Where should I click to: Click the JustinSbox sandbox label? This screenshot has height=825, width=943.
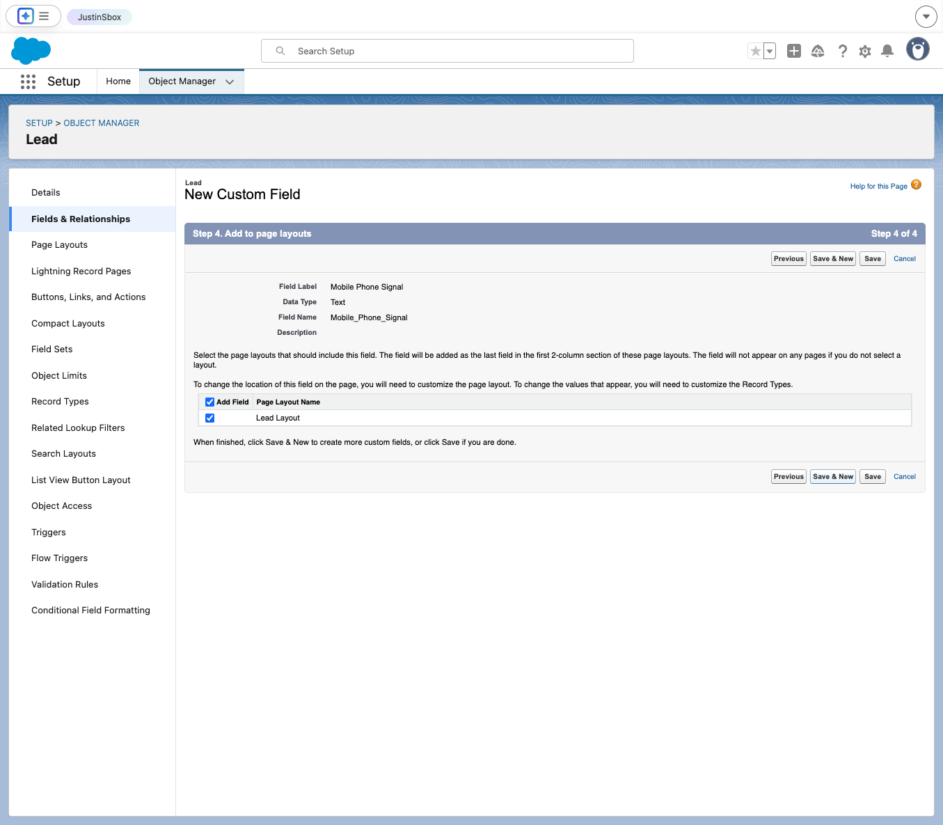100,17
